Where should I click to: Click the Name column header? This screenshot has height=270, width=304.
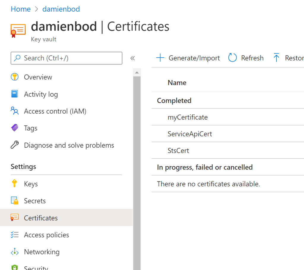(177, 83)
